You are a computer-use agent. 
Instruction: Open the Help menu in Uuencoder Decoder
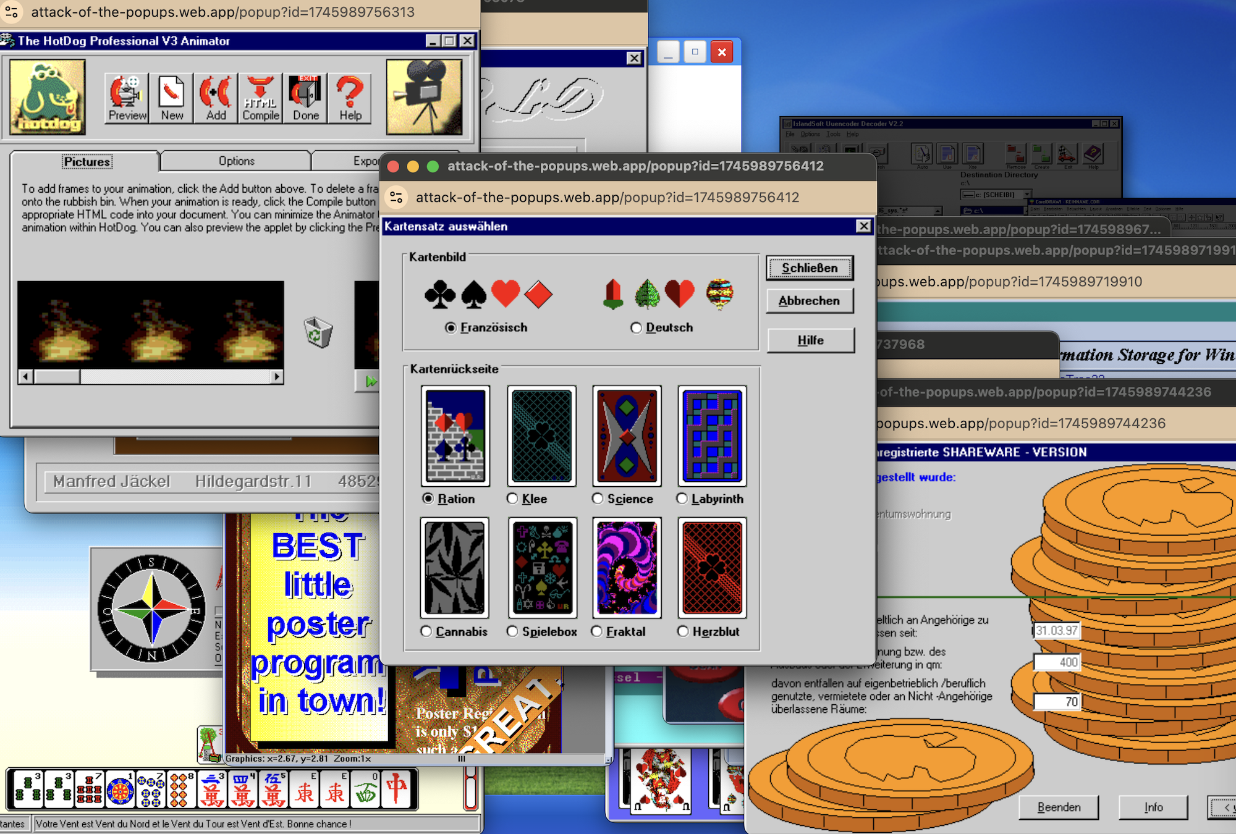tap(853, 134)
